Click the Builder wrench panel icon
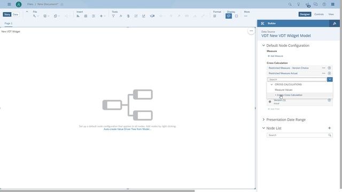This screenshot has height=192, width=342. [262, 23]
